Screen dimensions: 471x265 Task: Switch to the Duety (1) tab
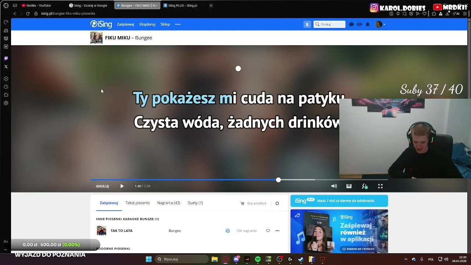195,203
